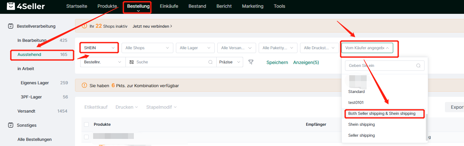The width and height of the screenshot is (464, 146).
Task: Click the Sonstiges section heading
Action: pos(27,125)
